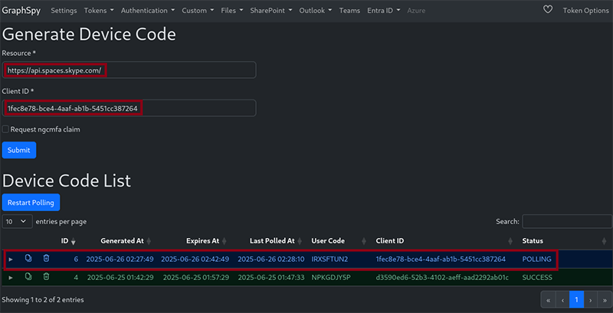Expand the details of row ID 4

tap(11, 277)
